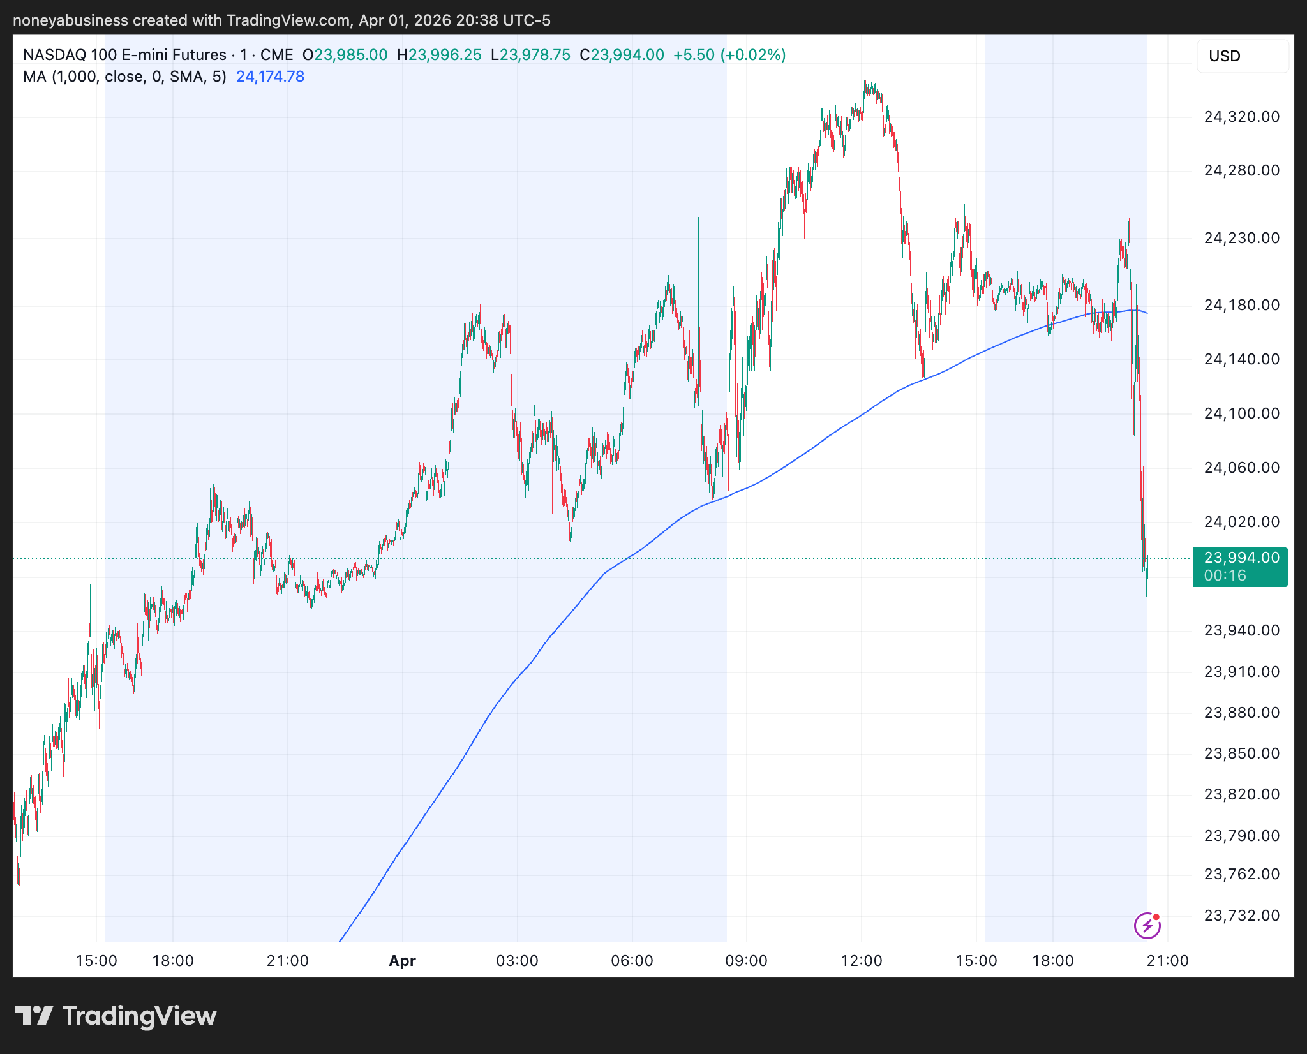Click the high value H23,996.25 in legend
Screen dimensions: 1307x1054
tap(439, 55)
